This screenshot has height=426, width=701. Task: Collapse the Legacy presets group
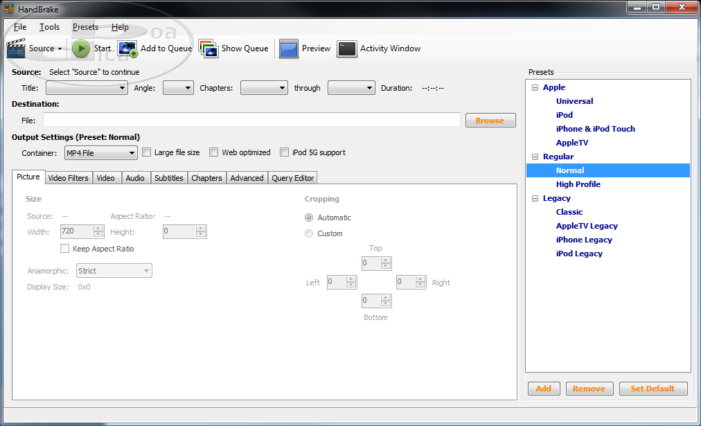535,198
